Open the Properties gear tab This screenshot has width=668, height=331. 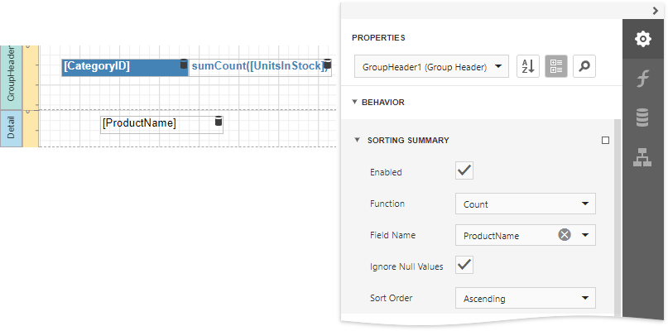pos(642,39)
